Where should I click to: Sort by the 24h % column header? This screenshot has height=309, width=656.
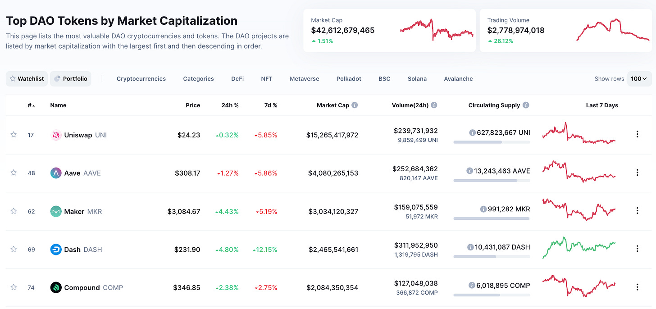point(230,105)
